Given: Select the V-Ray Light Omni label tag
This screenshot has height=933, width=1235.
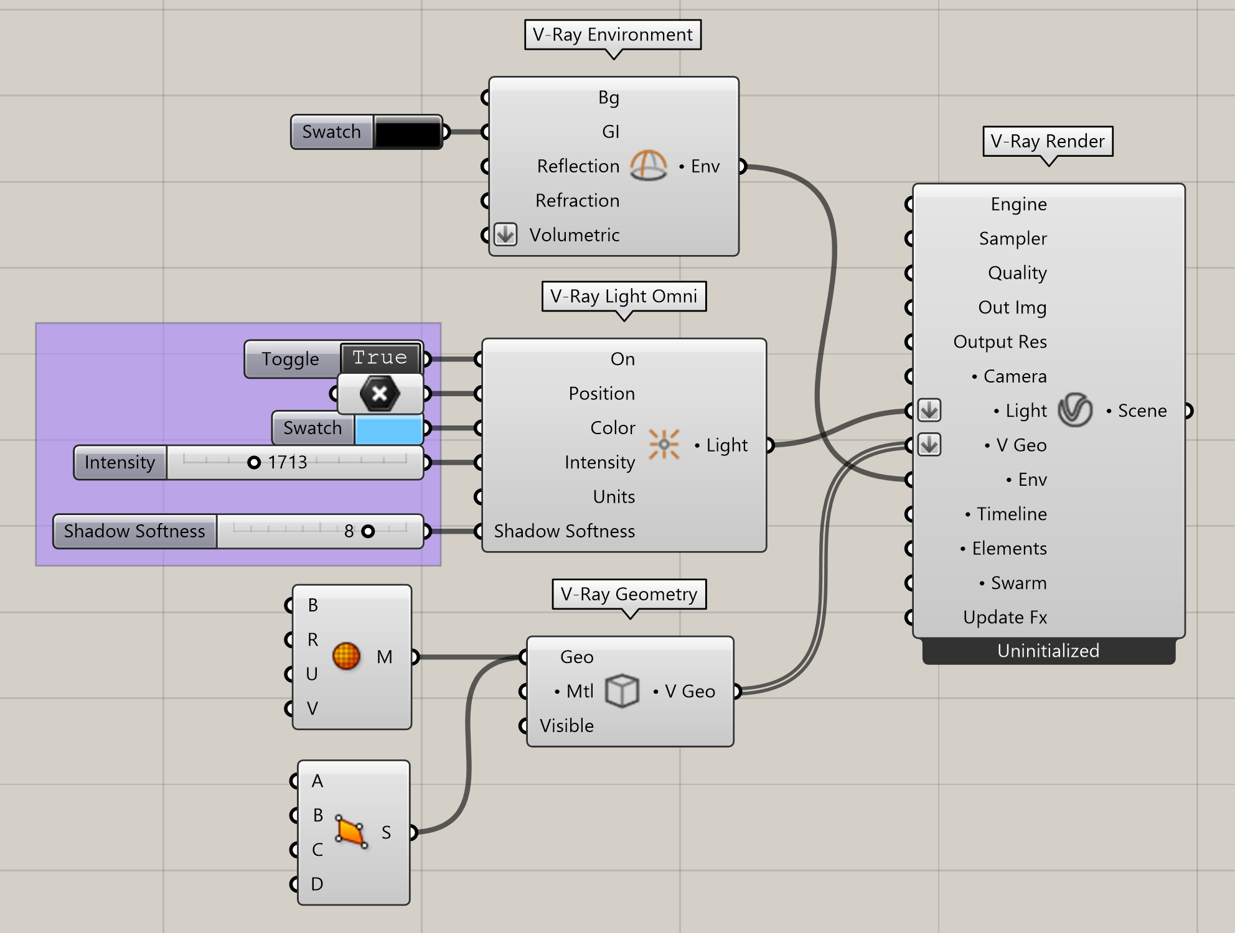Looking at the screenshot, I should point(624,296).
